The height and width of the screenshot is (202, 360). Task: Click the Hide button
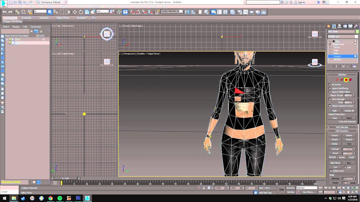(x=335, y=111)
